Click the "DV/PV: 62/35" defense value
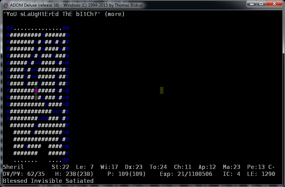Viewport: 285px width, 187px height. tap(24, 174)
